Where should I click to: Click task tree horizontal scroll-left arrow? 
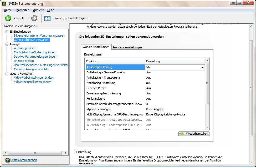pyautogui.click(x=6, y=153)
